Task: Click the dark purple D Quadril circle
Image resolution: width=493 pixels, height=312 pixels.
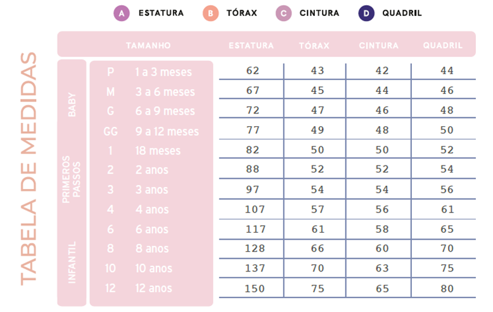Action: tap(366, 13)
